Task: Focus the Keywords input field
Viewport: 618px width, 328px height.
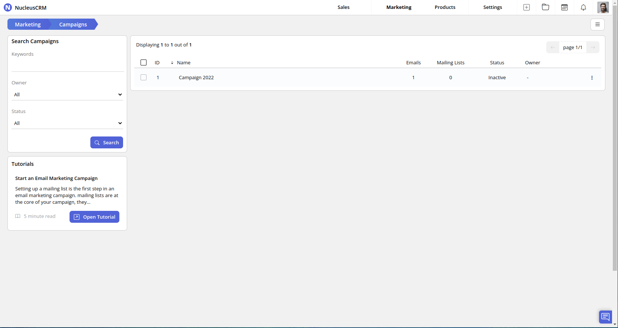Action: pos(67,65)
